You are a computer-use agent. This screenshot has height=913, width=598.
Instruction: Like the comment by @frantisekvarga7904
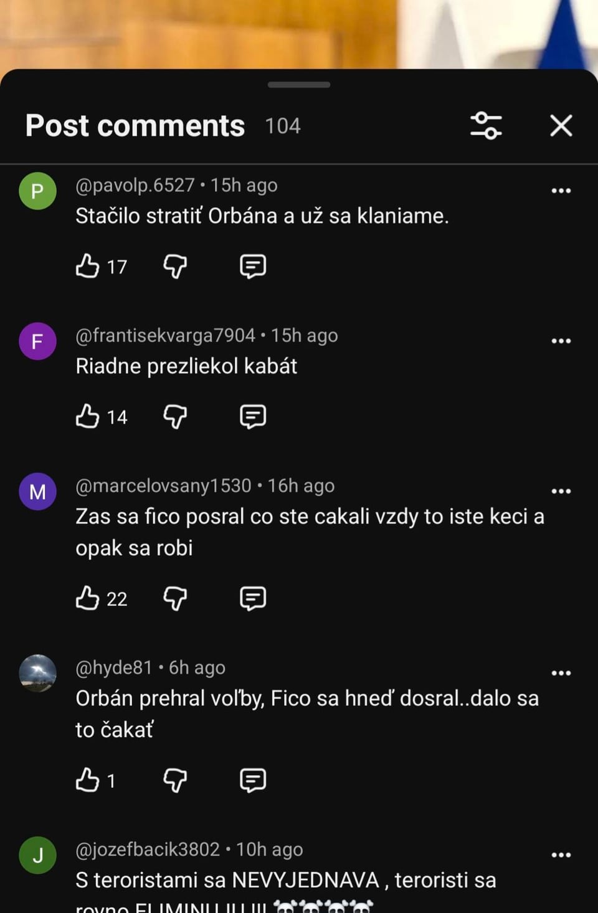(x=88, y=416)
